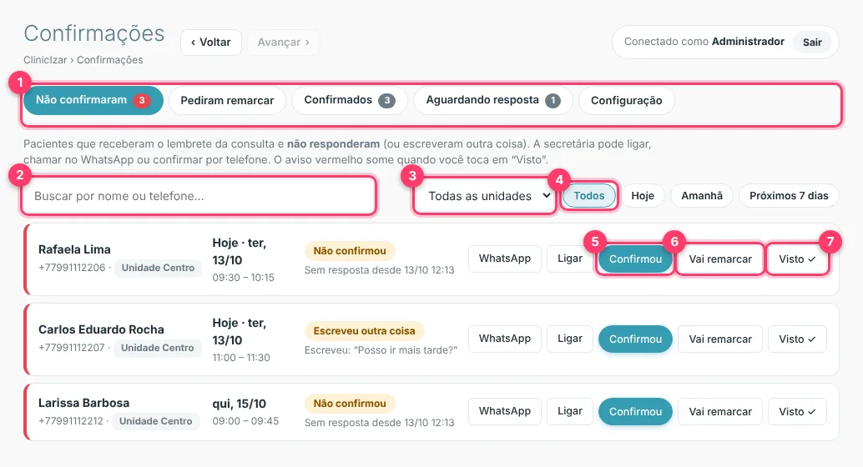Mark Carlos Eduardo Rocha row as Visto
The width and height of the screenshot is (863, 467).
click(798, 339)
